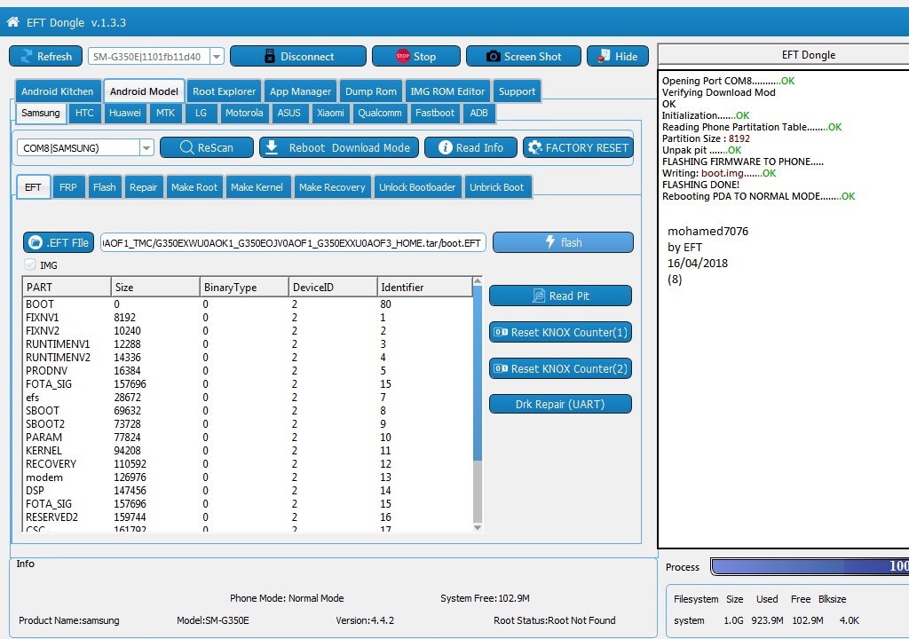
Task: Open the Make Kernel sub-tab
Action: pyautogui.click(x=257, y=186)
